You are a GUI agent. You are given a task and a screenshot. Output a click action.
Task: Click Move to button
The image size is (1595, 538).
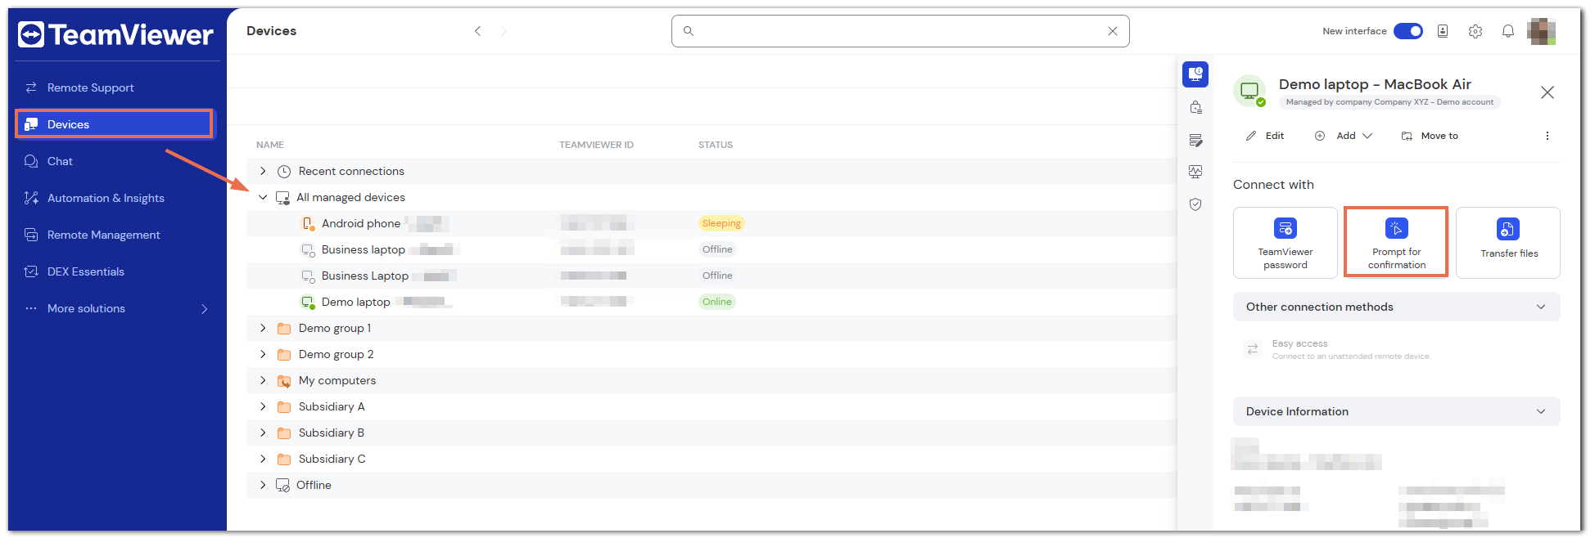[x=1430, y=136]
